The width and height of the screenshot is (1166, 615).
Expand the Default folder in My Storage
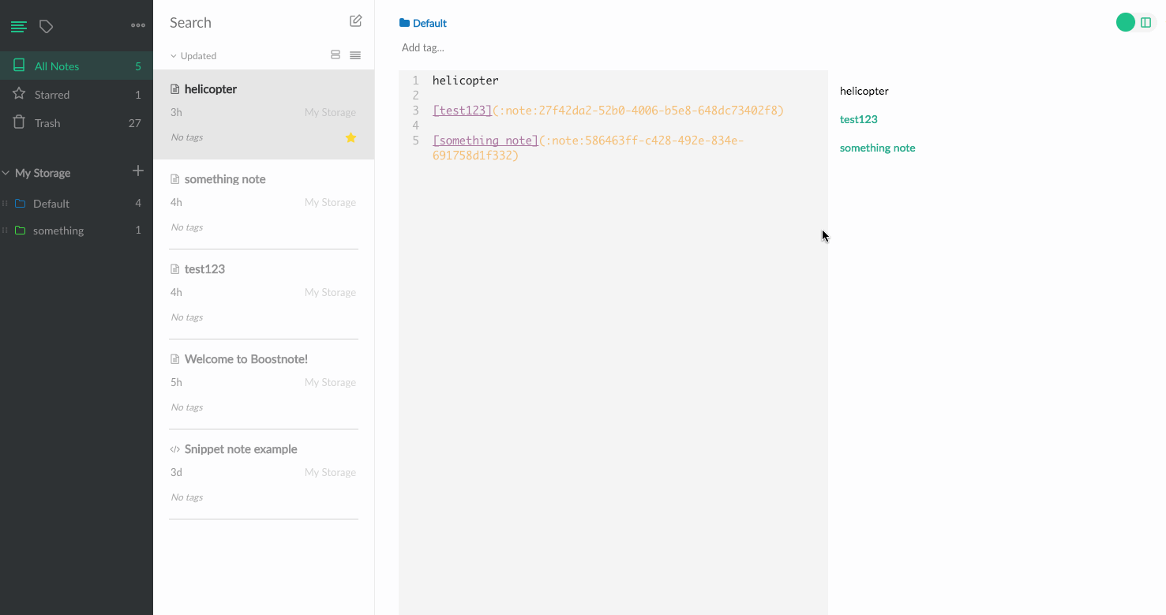pos(4,203)
